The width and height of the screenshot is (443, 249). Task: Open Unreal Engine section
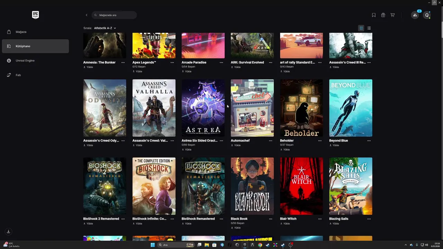click(35, 61)
